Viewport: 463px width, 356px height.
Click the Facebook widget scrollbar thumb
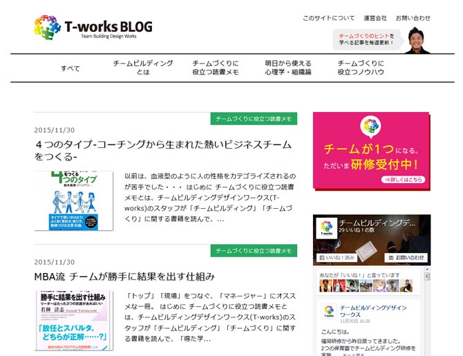point(427,277)
